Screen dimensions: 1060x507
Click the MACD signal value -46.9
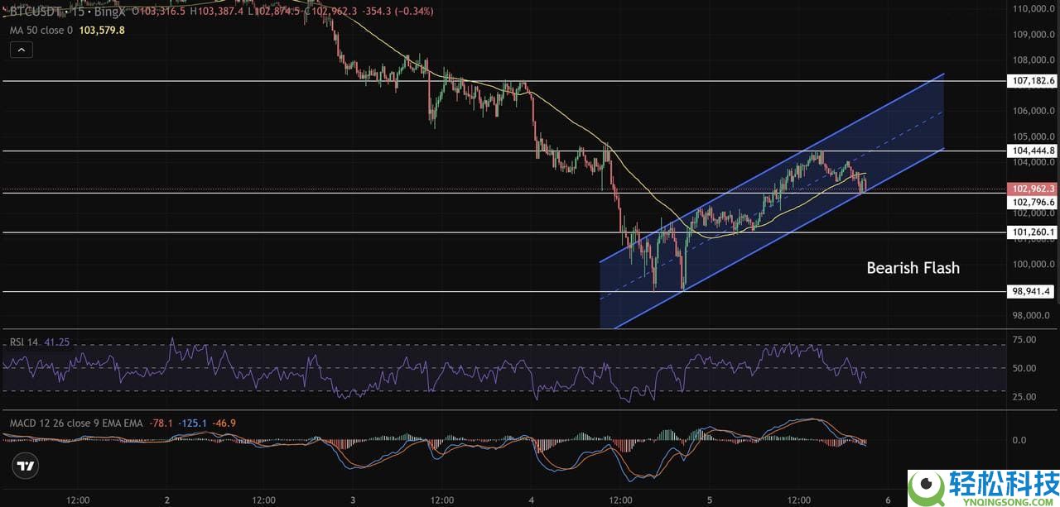(224, 423)
